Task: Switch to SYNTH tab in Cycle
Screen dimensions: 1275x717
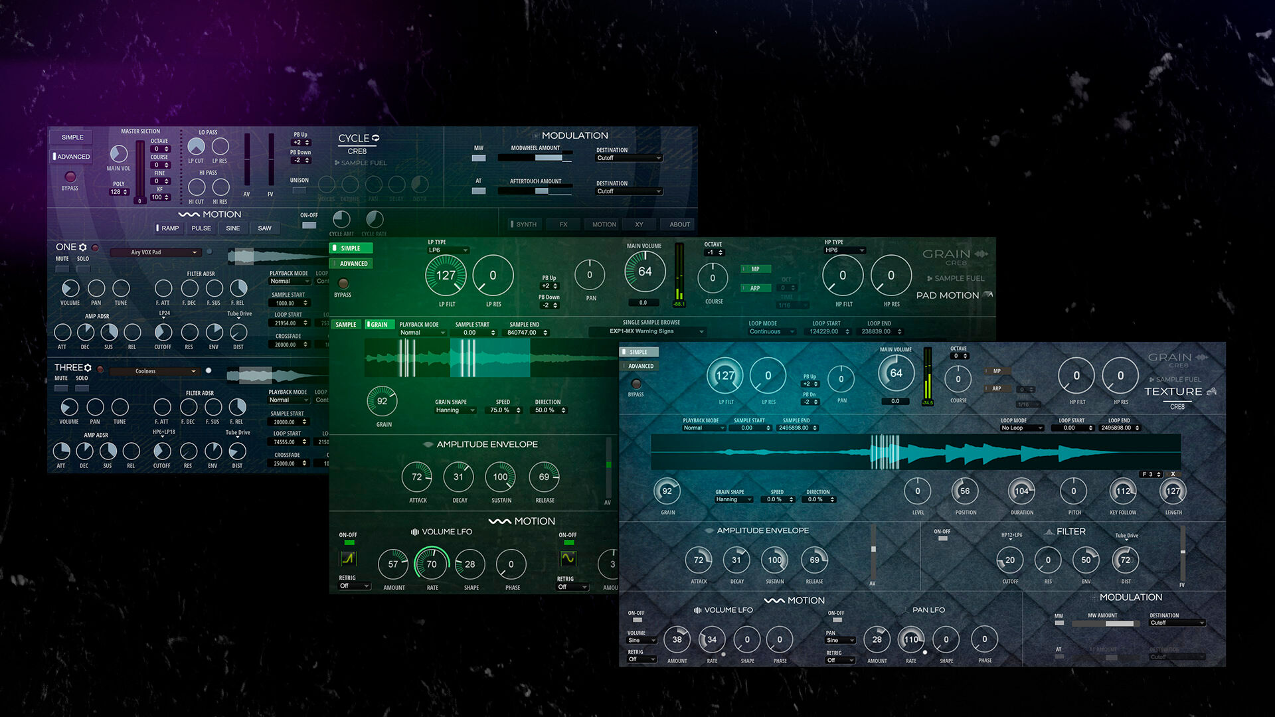Action: 525,224
